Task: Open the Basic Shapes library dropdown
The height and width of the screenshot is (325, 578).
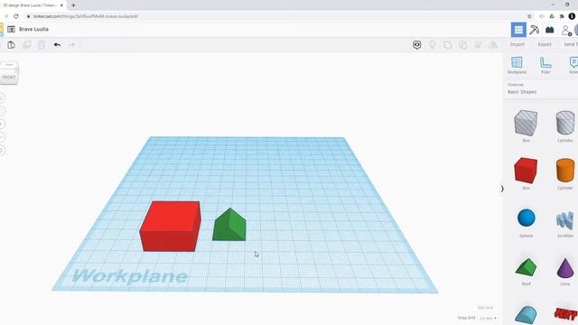Action: click(x=522, y=92)
